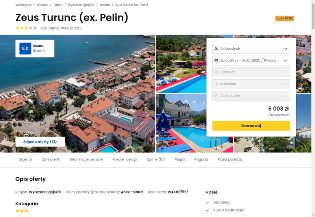Follow the Turcja breadcrumb link
This screenshot has height=217, width=315.
pyautogui.click(x=58, y=5)
